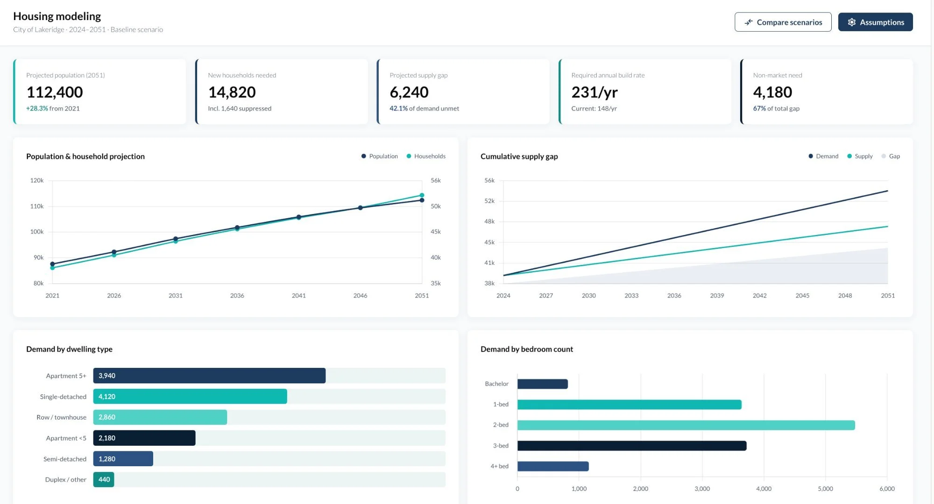934x504 pixels.
Task: Open the Required annual build rate card
Action: click(645, 92)
